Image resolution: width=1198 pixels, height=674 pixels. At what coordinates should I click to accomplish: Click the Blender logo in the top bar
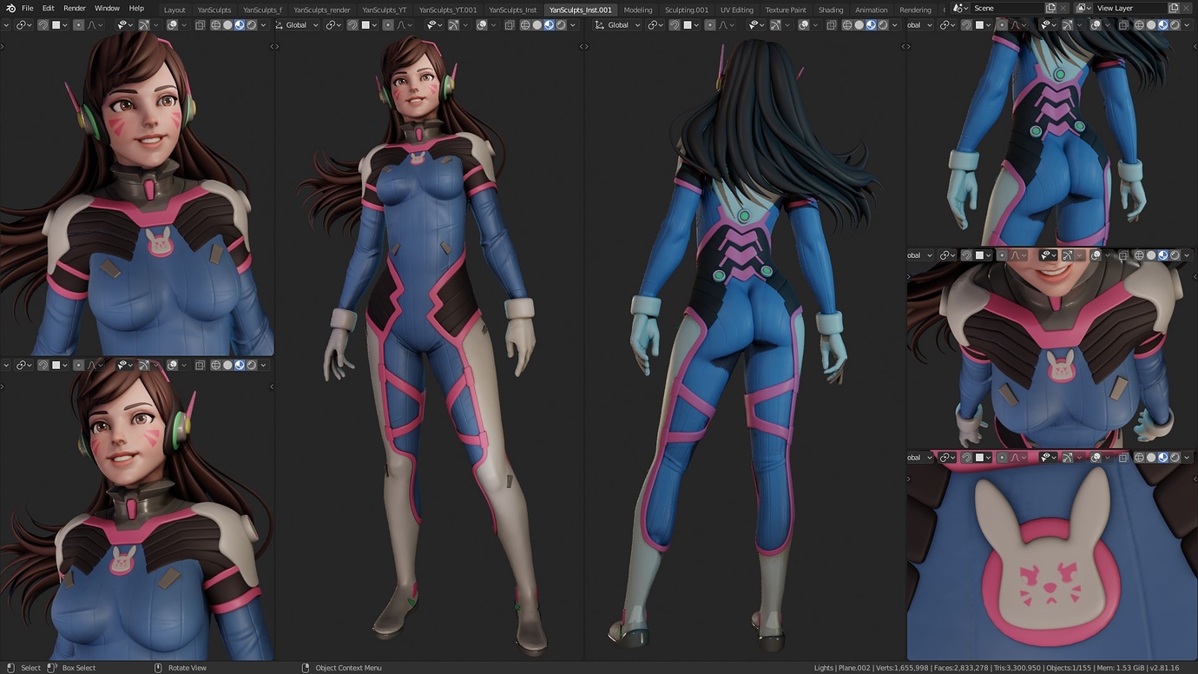pyautogui.click(x=10, y=8)
